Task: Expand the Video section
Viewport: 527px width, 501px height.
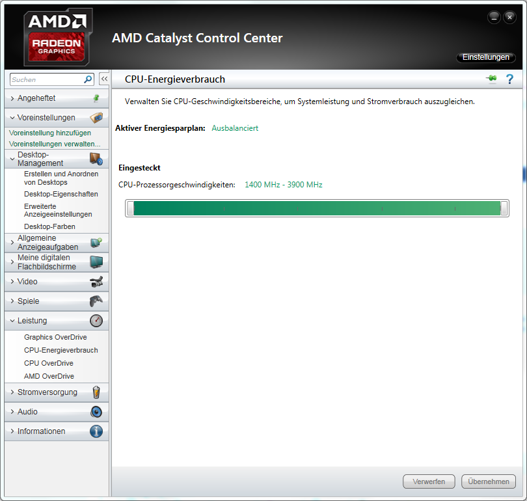Action: (12, 282)
